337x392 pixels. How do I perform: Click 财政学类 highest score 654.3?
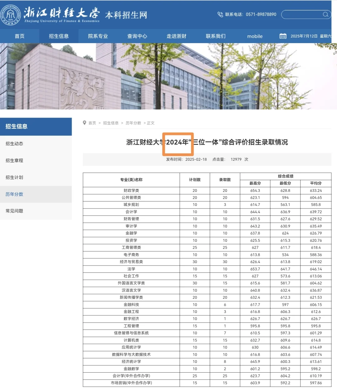(x=255, y=191)
